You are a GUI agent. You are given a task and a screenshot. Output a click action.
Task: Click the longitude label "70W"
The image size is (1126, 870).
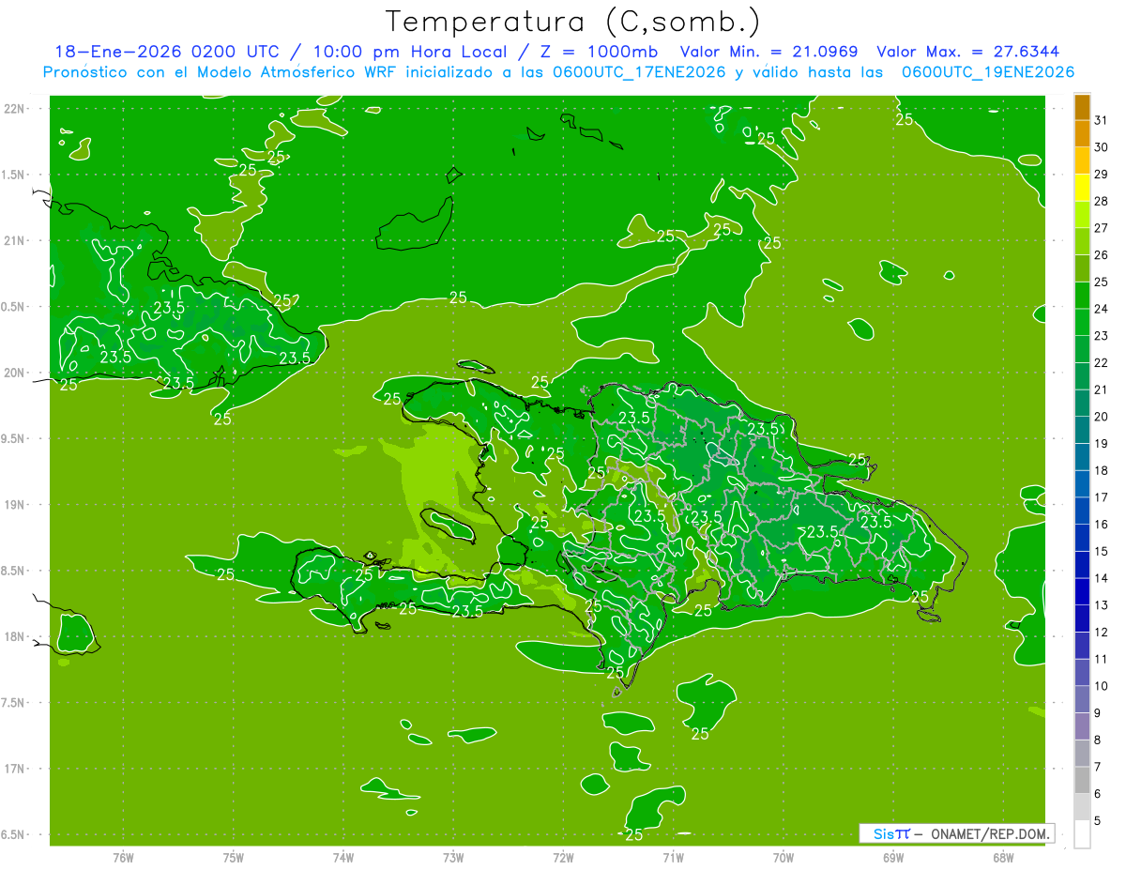(784, 858)
